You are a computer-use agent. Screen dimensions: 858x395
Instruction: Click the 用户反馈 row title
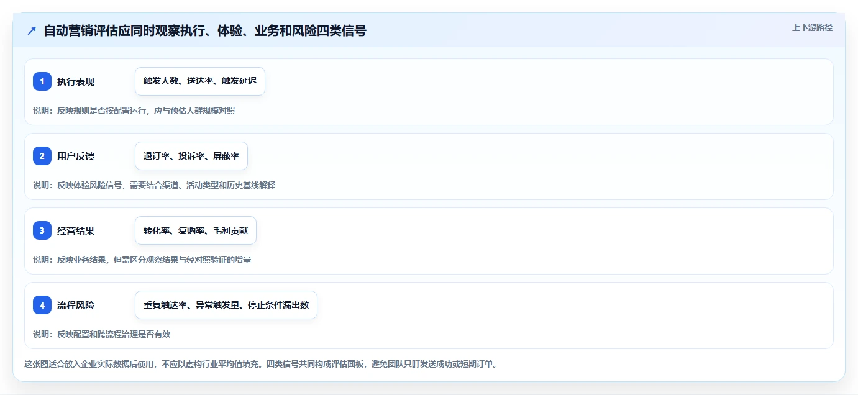click(76, 156)
